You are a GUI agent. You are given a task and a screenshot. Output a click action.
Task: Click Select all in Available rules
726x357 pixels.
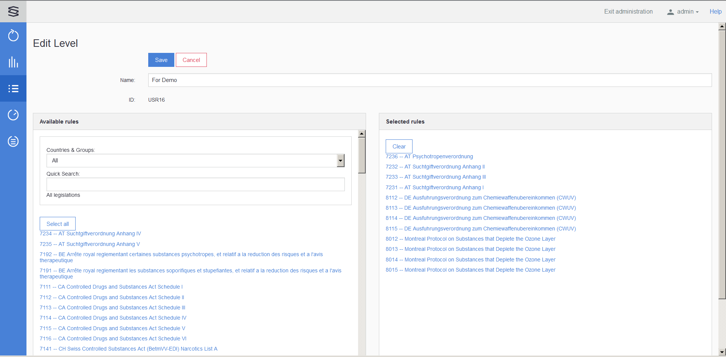coord(57,224)
